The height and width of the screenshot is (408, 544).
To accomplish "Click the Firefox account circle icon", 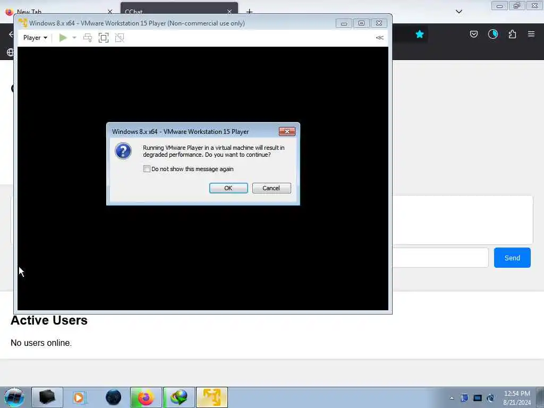I will coord(493,34).
